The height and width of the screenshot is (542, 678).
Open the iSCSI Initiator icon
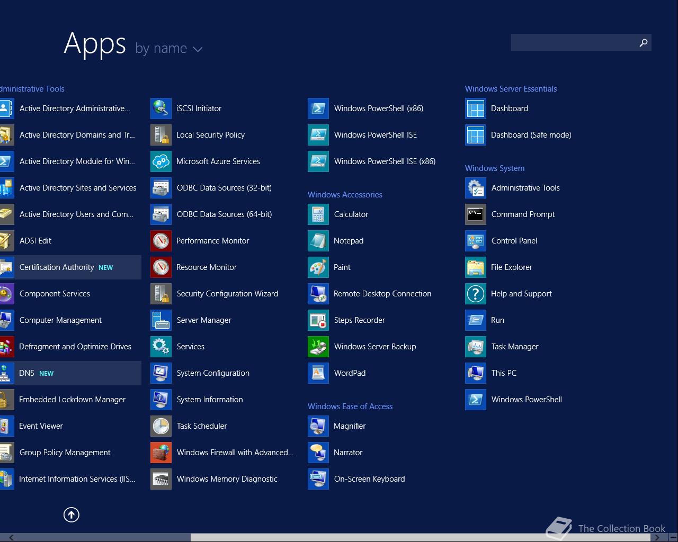point(161,109)
